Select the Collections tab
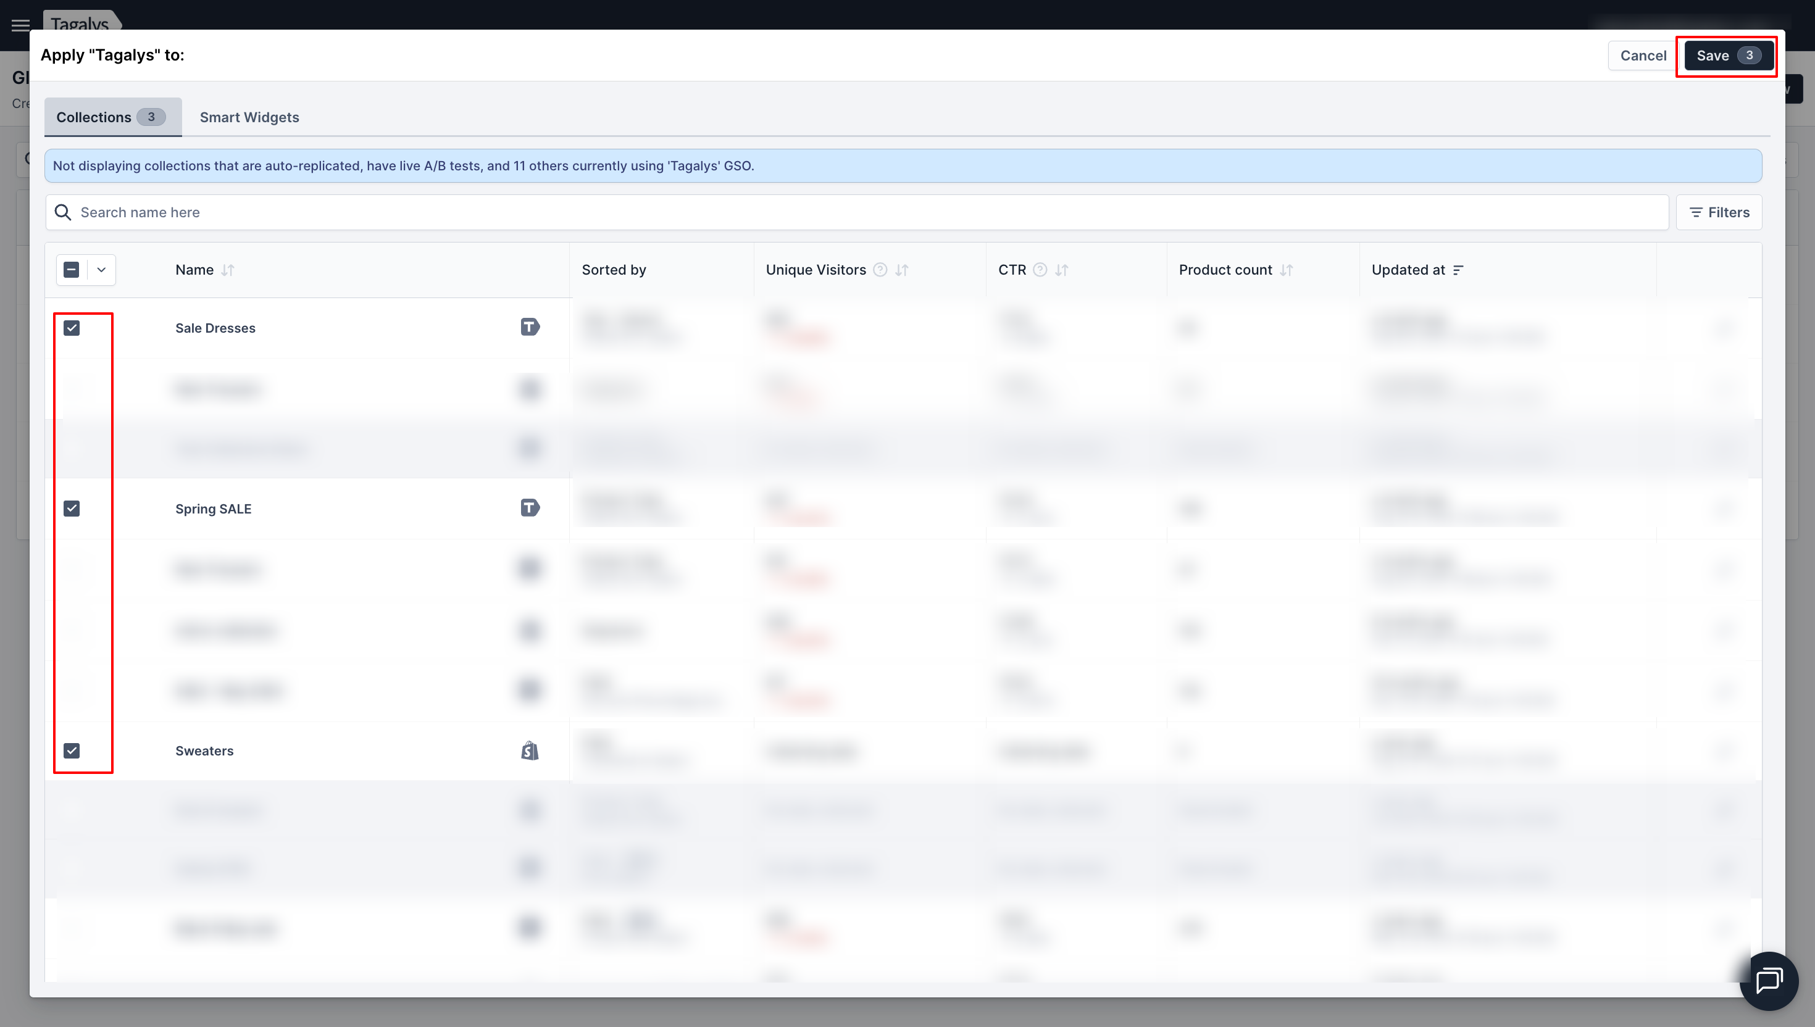 pos(112,117)
